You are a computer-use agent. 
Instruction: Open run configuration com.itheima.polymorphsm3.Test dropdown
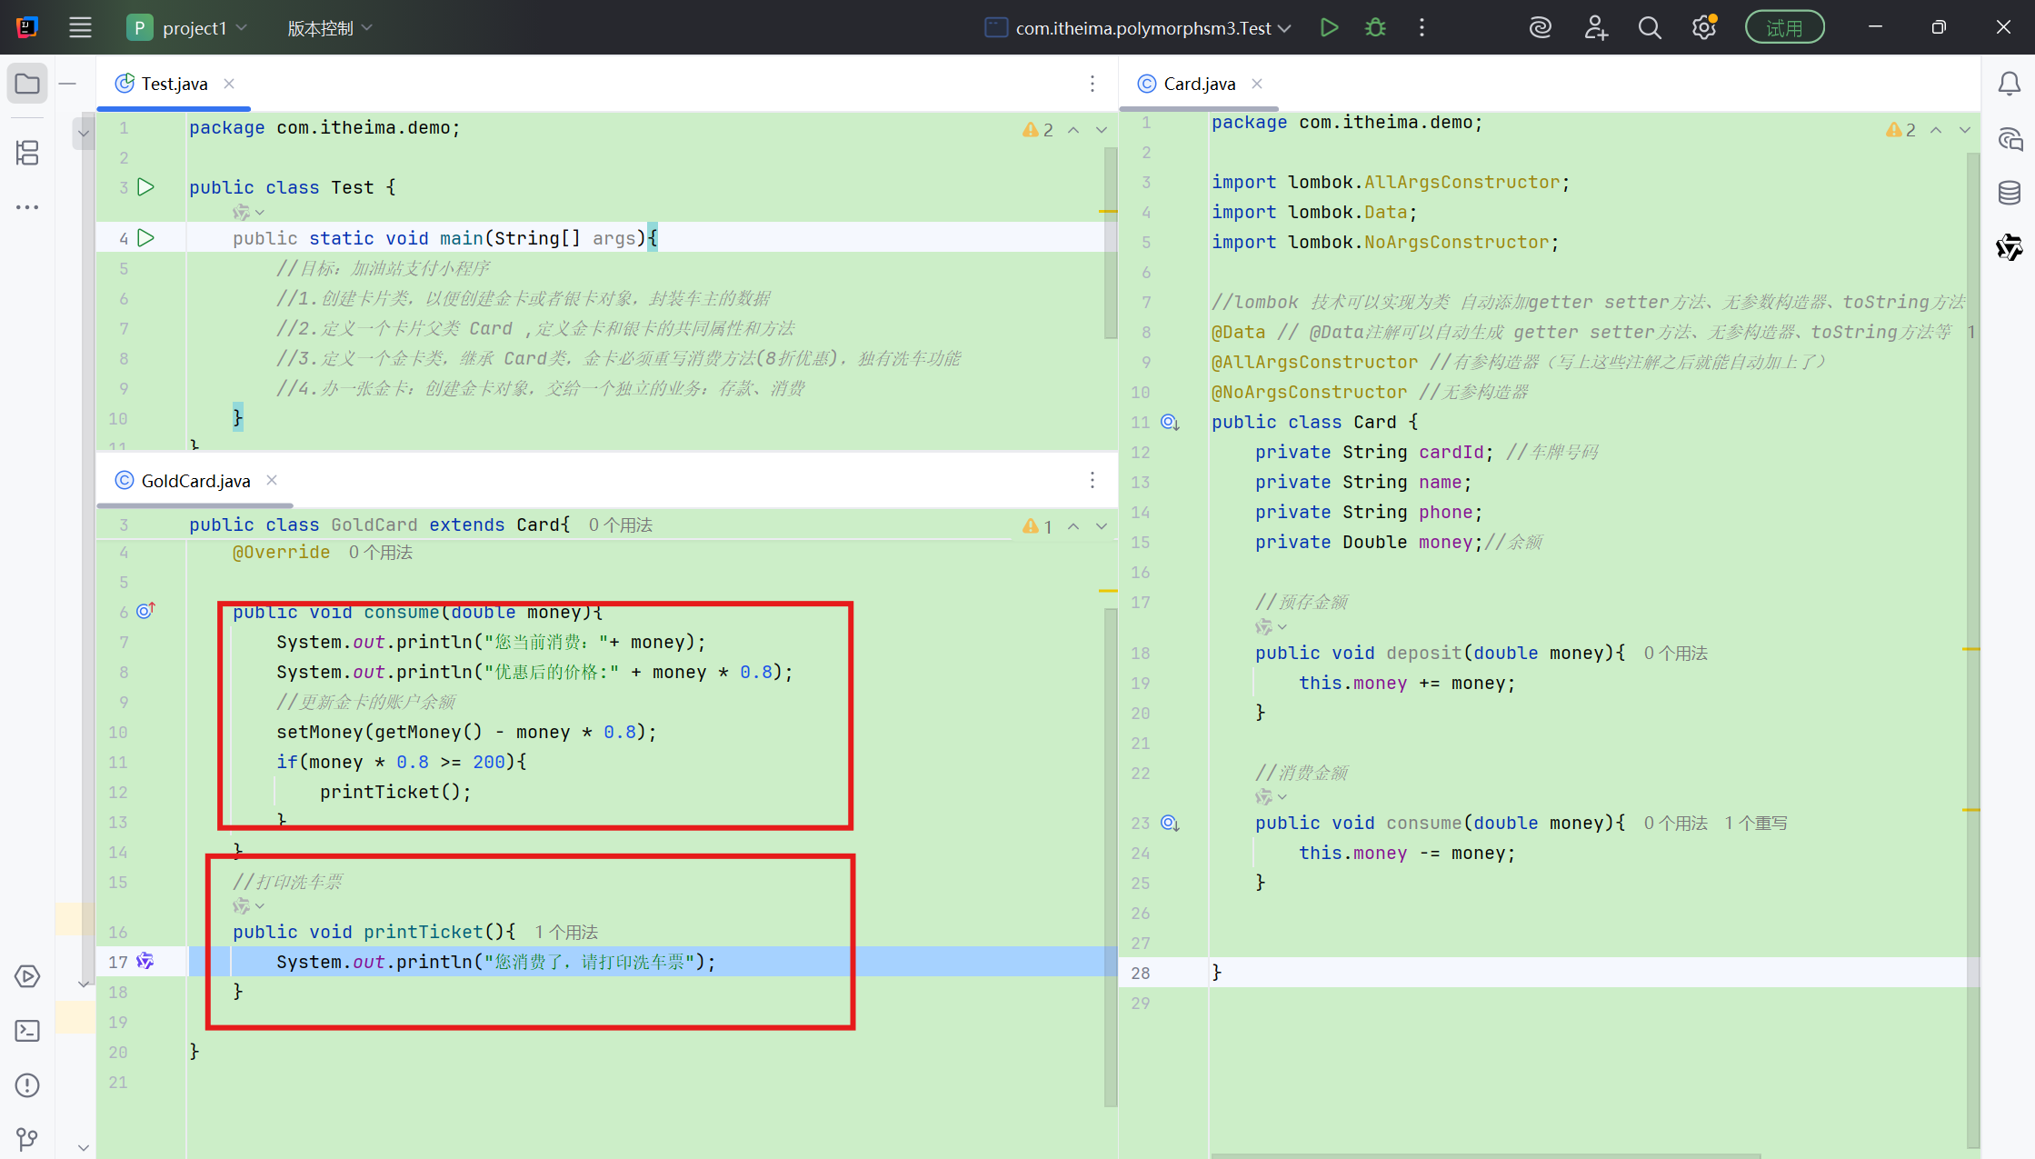1143,27
